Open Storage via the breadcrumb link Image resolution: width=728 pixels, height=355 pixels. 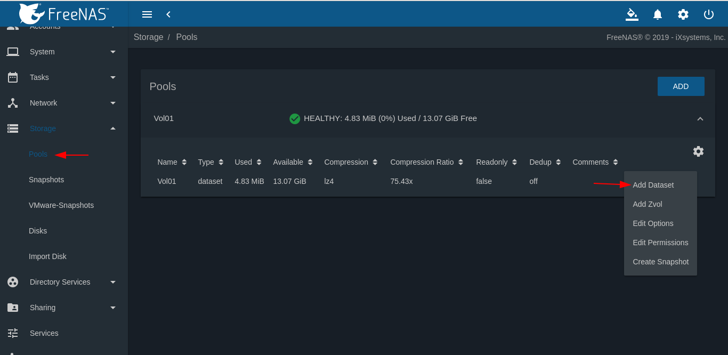[148, 37]
